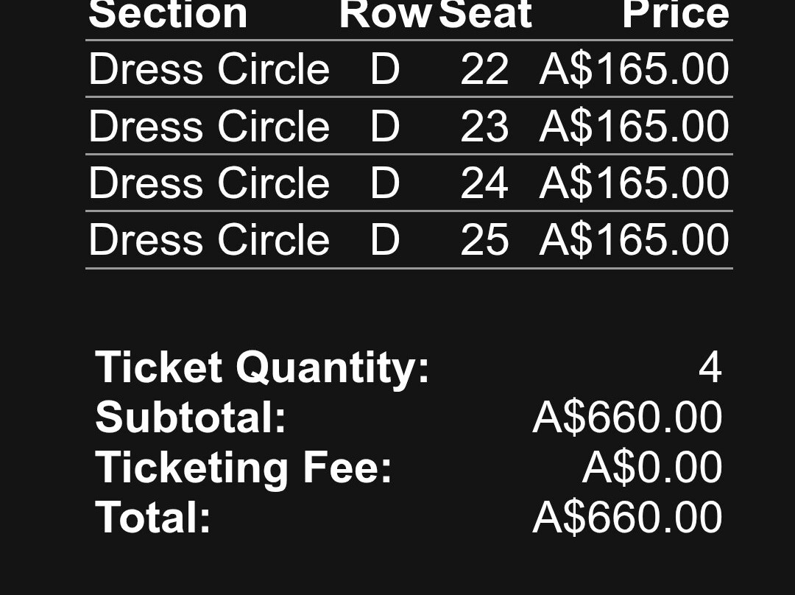795x595 pixels.
Task: Click row letter D for seat 22
Action: click(x=384, y=69)
